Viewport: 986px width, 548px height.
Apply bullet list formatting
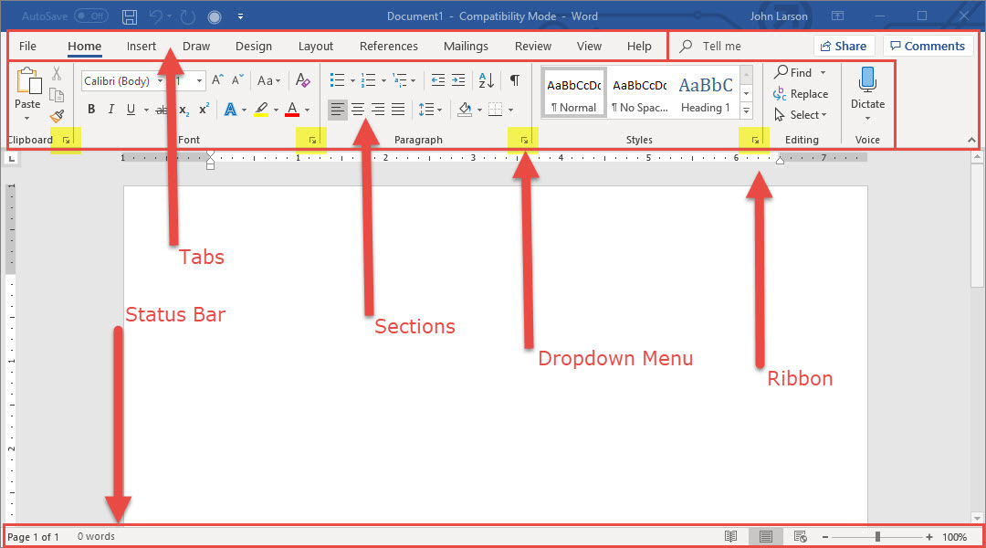[337, 80]
